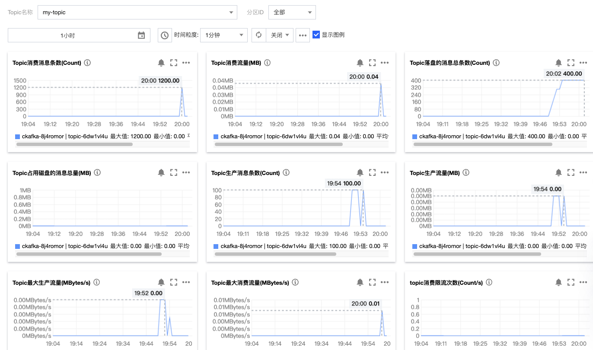This screenshot has width=593, height=350.
Task: Open more menu of Topic占用磁盘的消息总量 chart
Action: pyautogui.click(x=186, y=172)
